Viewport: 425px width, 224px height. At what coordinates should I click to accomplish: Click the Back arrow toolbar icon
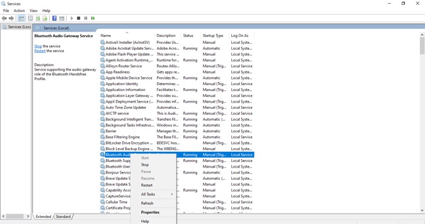tap(4, 18)
